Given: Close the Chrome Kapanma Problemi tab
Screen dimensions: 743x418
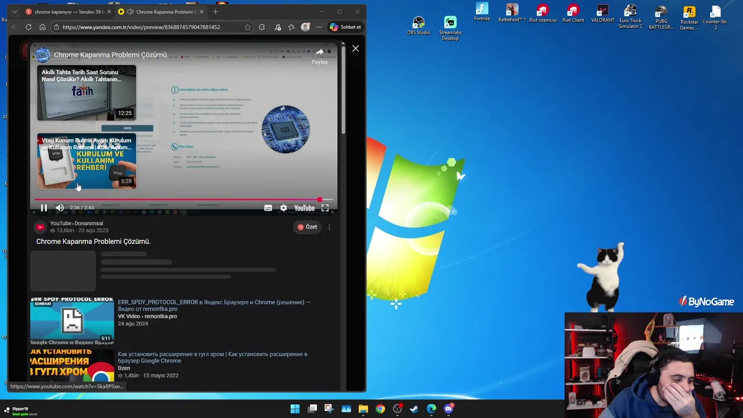Looking at the screenshot, I should tap(201, 12).
